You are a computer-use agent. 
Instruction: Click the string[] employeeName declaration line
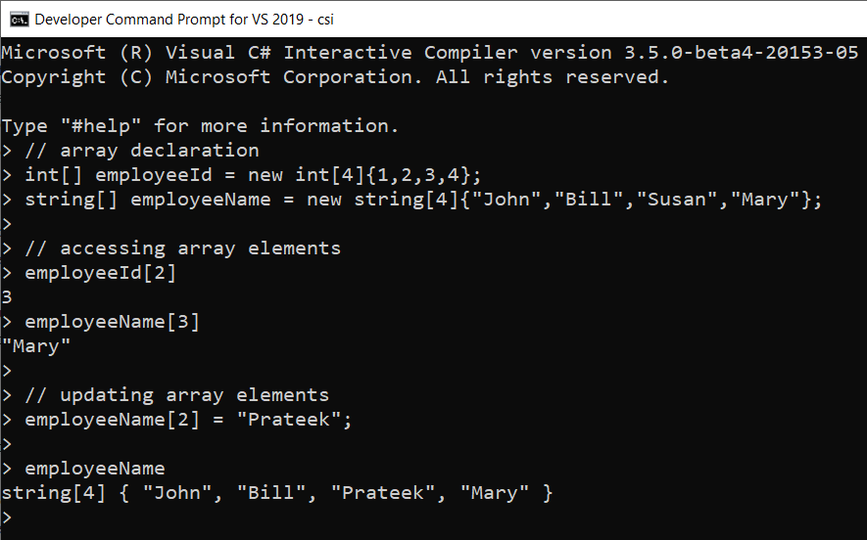pos(423,200)
